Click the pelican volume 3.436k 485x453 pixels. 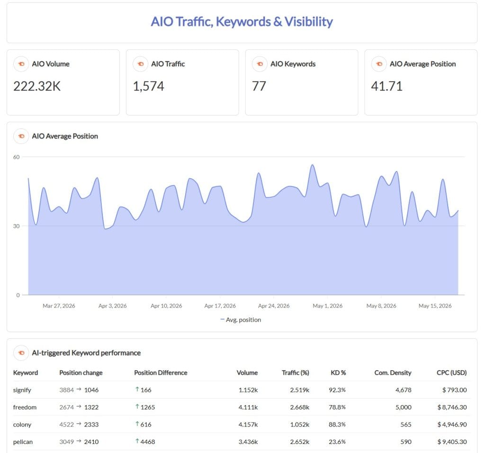pos(248,442)
